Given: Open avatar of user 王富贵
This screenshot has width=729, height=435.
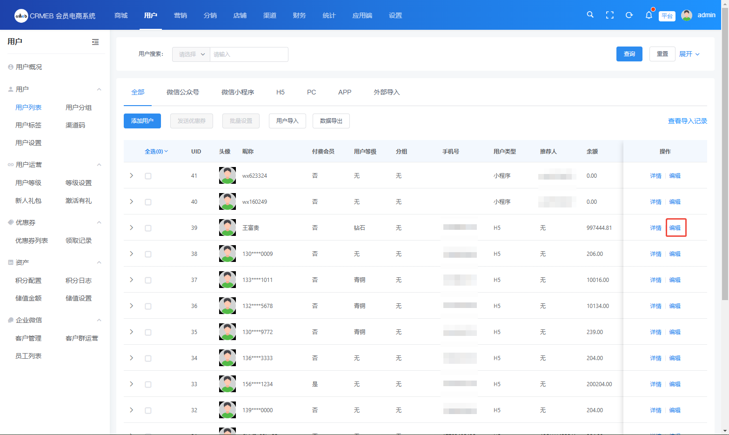Looking at the screenshot, I should click(x=227, y=228).
